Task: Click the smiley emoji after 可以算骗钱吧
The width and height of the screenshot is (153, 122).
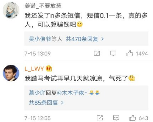Action: pyautogui.click(x=80, y=24)
